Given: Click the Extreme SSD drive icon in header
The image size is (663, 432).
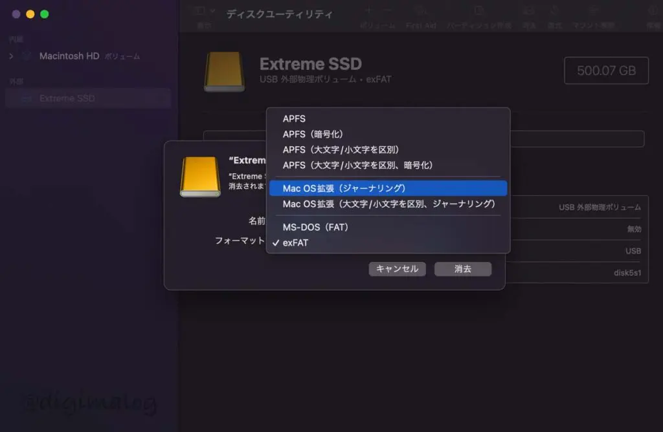Looking at the screenshot, I should (224, 71).
